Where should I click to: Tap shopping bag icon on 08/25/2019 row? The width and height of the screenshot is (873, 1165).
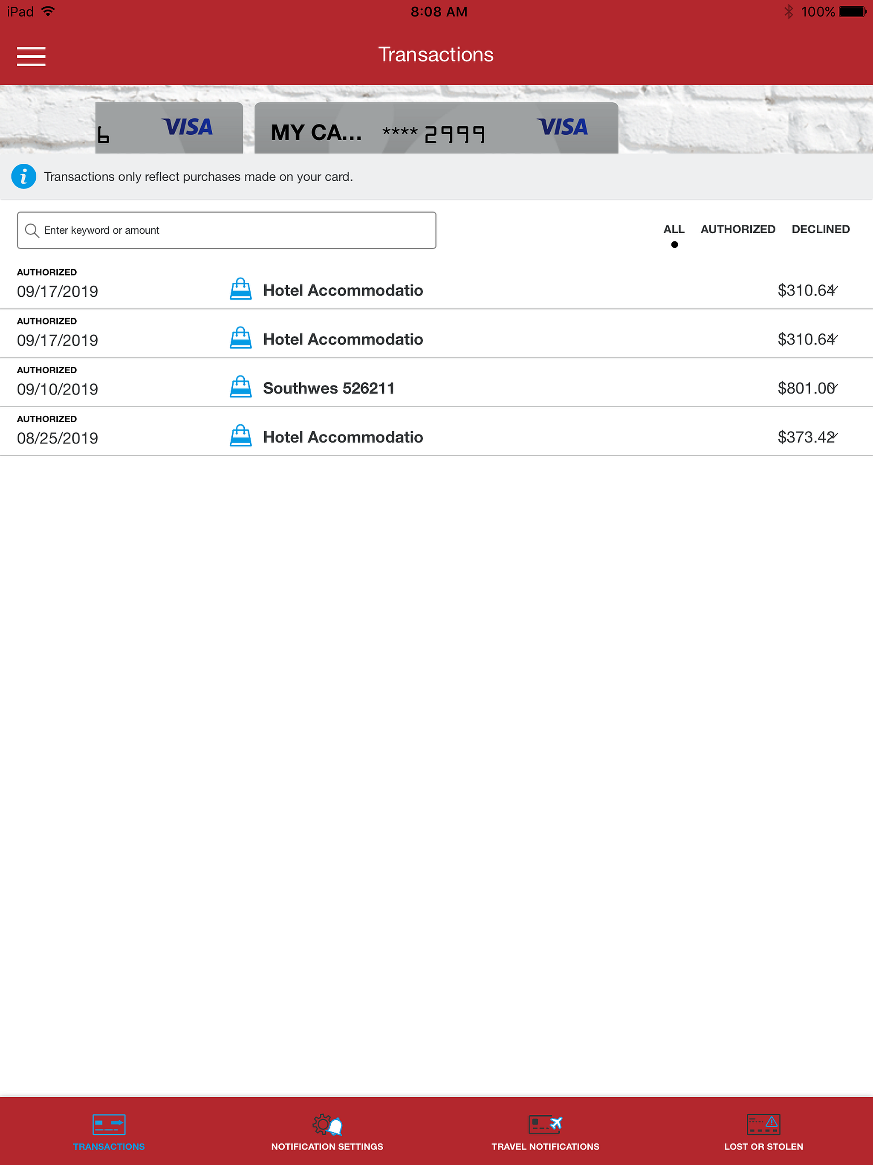tap(240, 436)
